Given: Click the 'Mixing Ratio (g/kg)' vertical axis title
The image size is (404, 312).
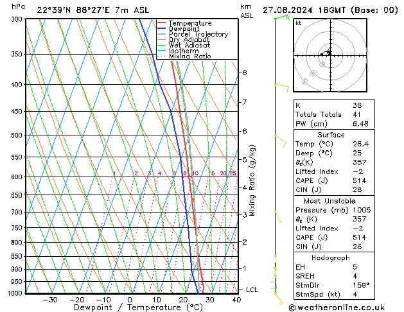Looking at the screenshot, I should (252, 180).
